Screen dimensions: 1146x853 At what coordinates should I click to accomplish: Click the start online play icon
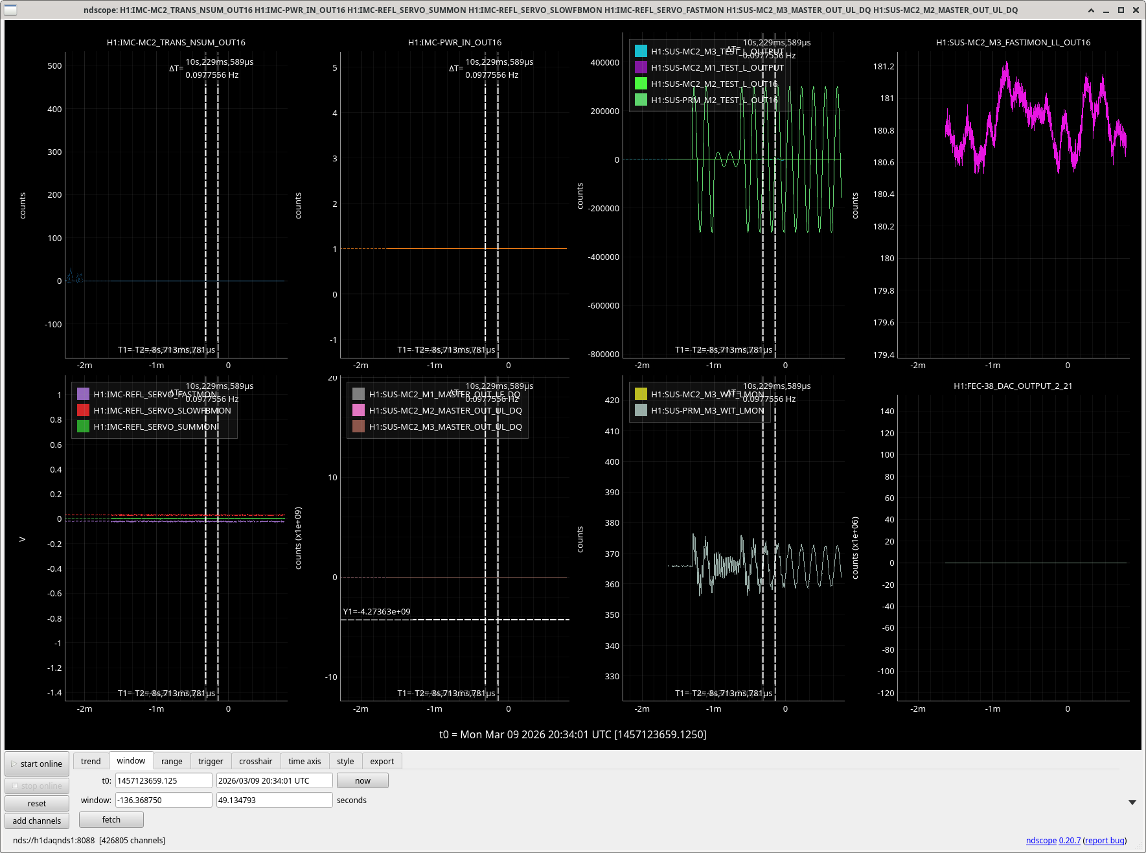tap(14, 764)
